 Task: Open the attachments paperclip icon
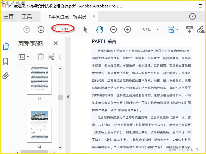(6, 76)
